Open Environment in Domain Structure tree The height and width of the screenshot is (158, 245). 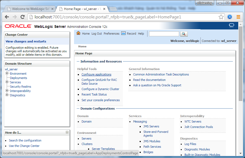tap(18, 74)
